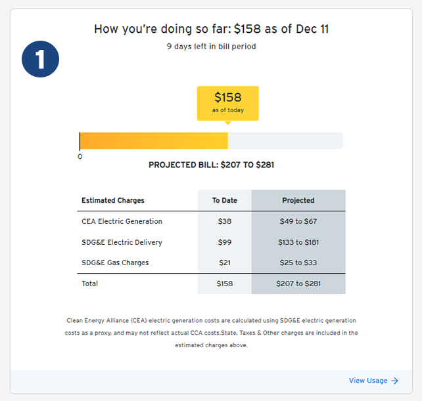Select the SDG&E Electric Delivery row label
Screen dimensions: 422x401
pos(122,242)
